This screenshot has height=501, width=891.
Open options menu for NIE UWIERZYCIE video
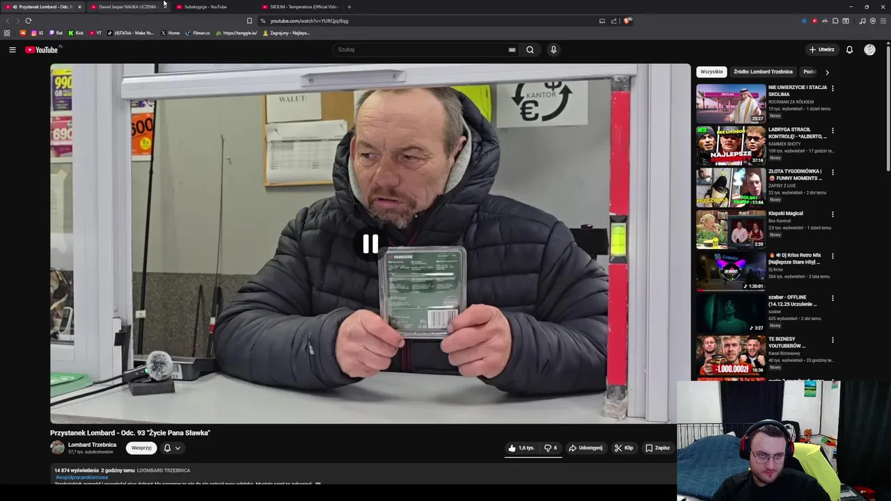click(833, 88)
